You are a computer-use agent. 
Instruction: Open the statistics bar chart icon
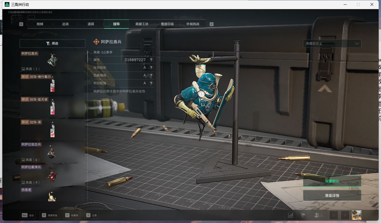point(290,215)
